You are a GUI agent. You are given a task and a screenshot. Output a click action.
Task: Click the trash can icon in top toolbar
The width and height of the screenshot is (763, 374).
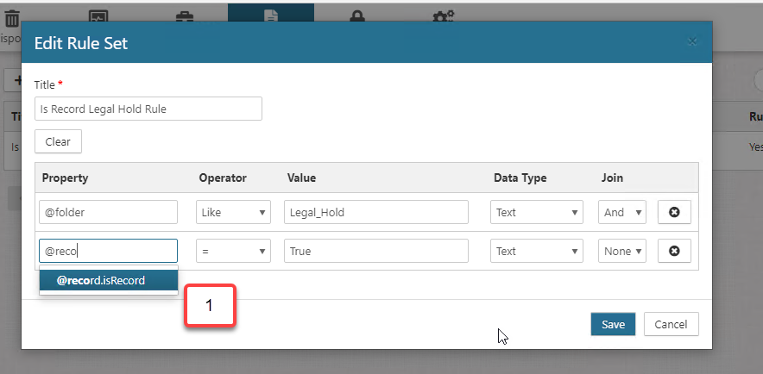pos(11,17)
